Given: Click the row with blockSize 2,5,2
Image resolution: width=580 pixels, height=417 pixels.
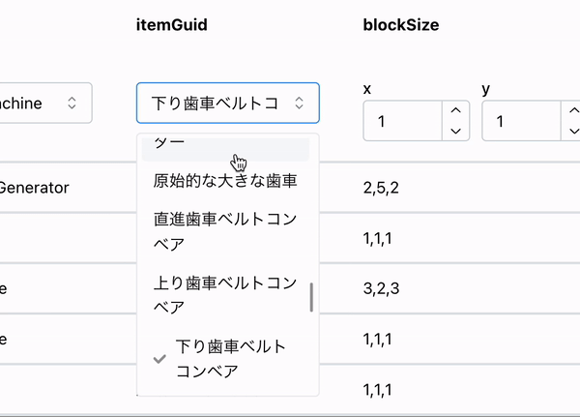Looking at the screenshot, I should [x=290, y=188].
